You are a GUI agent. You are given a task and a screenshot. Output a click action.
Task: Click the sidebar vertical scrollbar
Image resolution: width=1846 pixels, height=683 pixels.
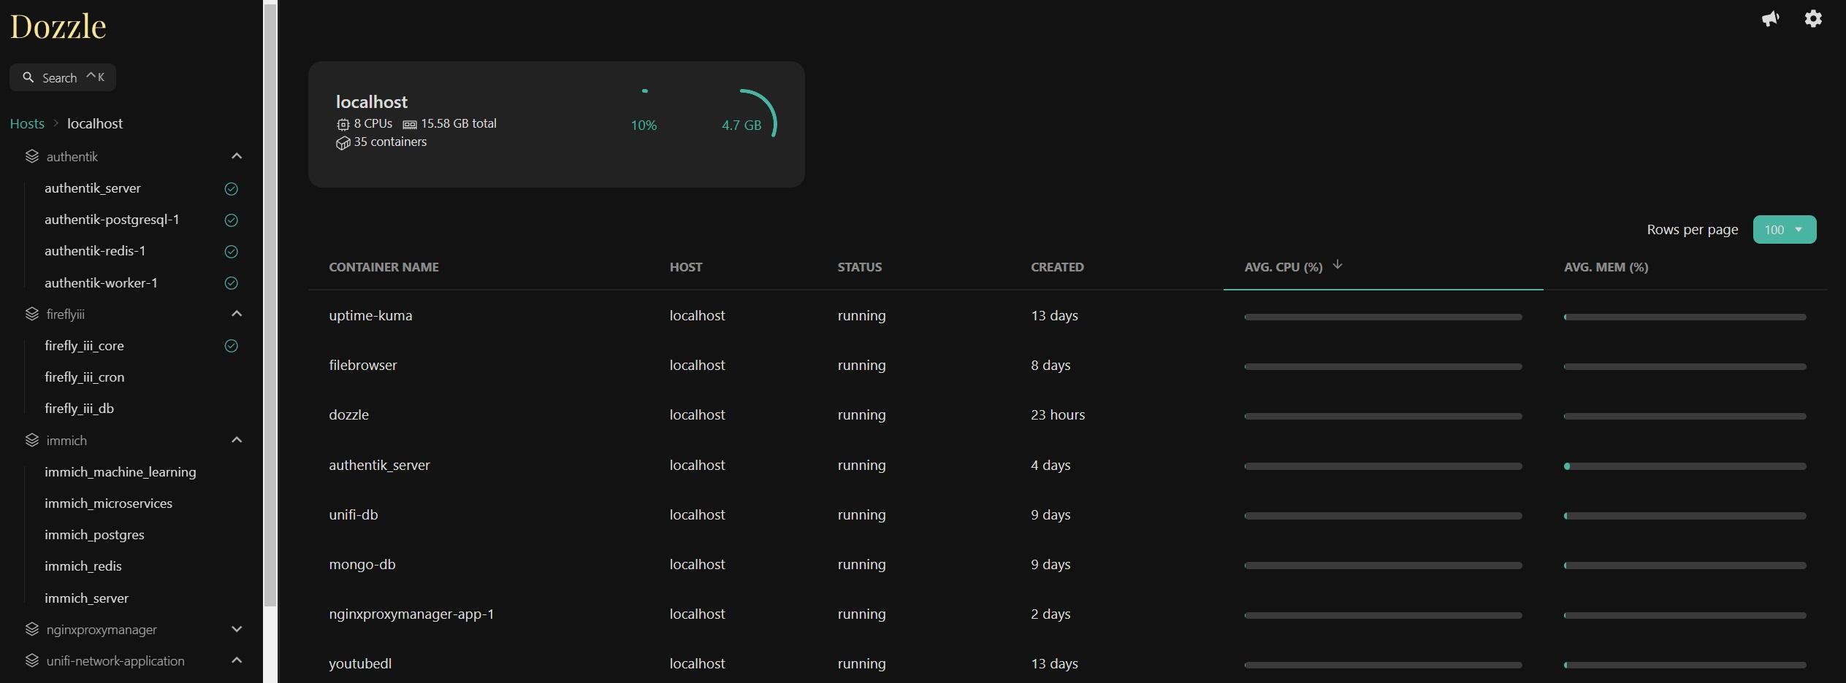270,305
